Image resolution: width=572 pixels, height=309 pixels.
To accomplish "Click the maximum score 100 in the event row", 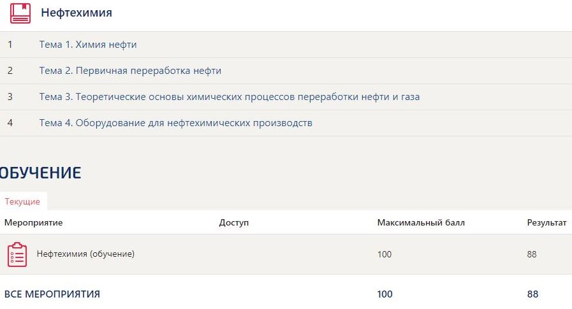I will point(385,254).
